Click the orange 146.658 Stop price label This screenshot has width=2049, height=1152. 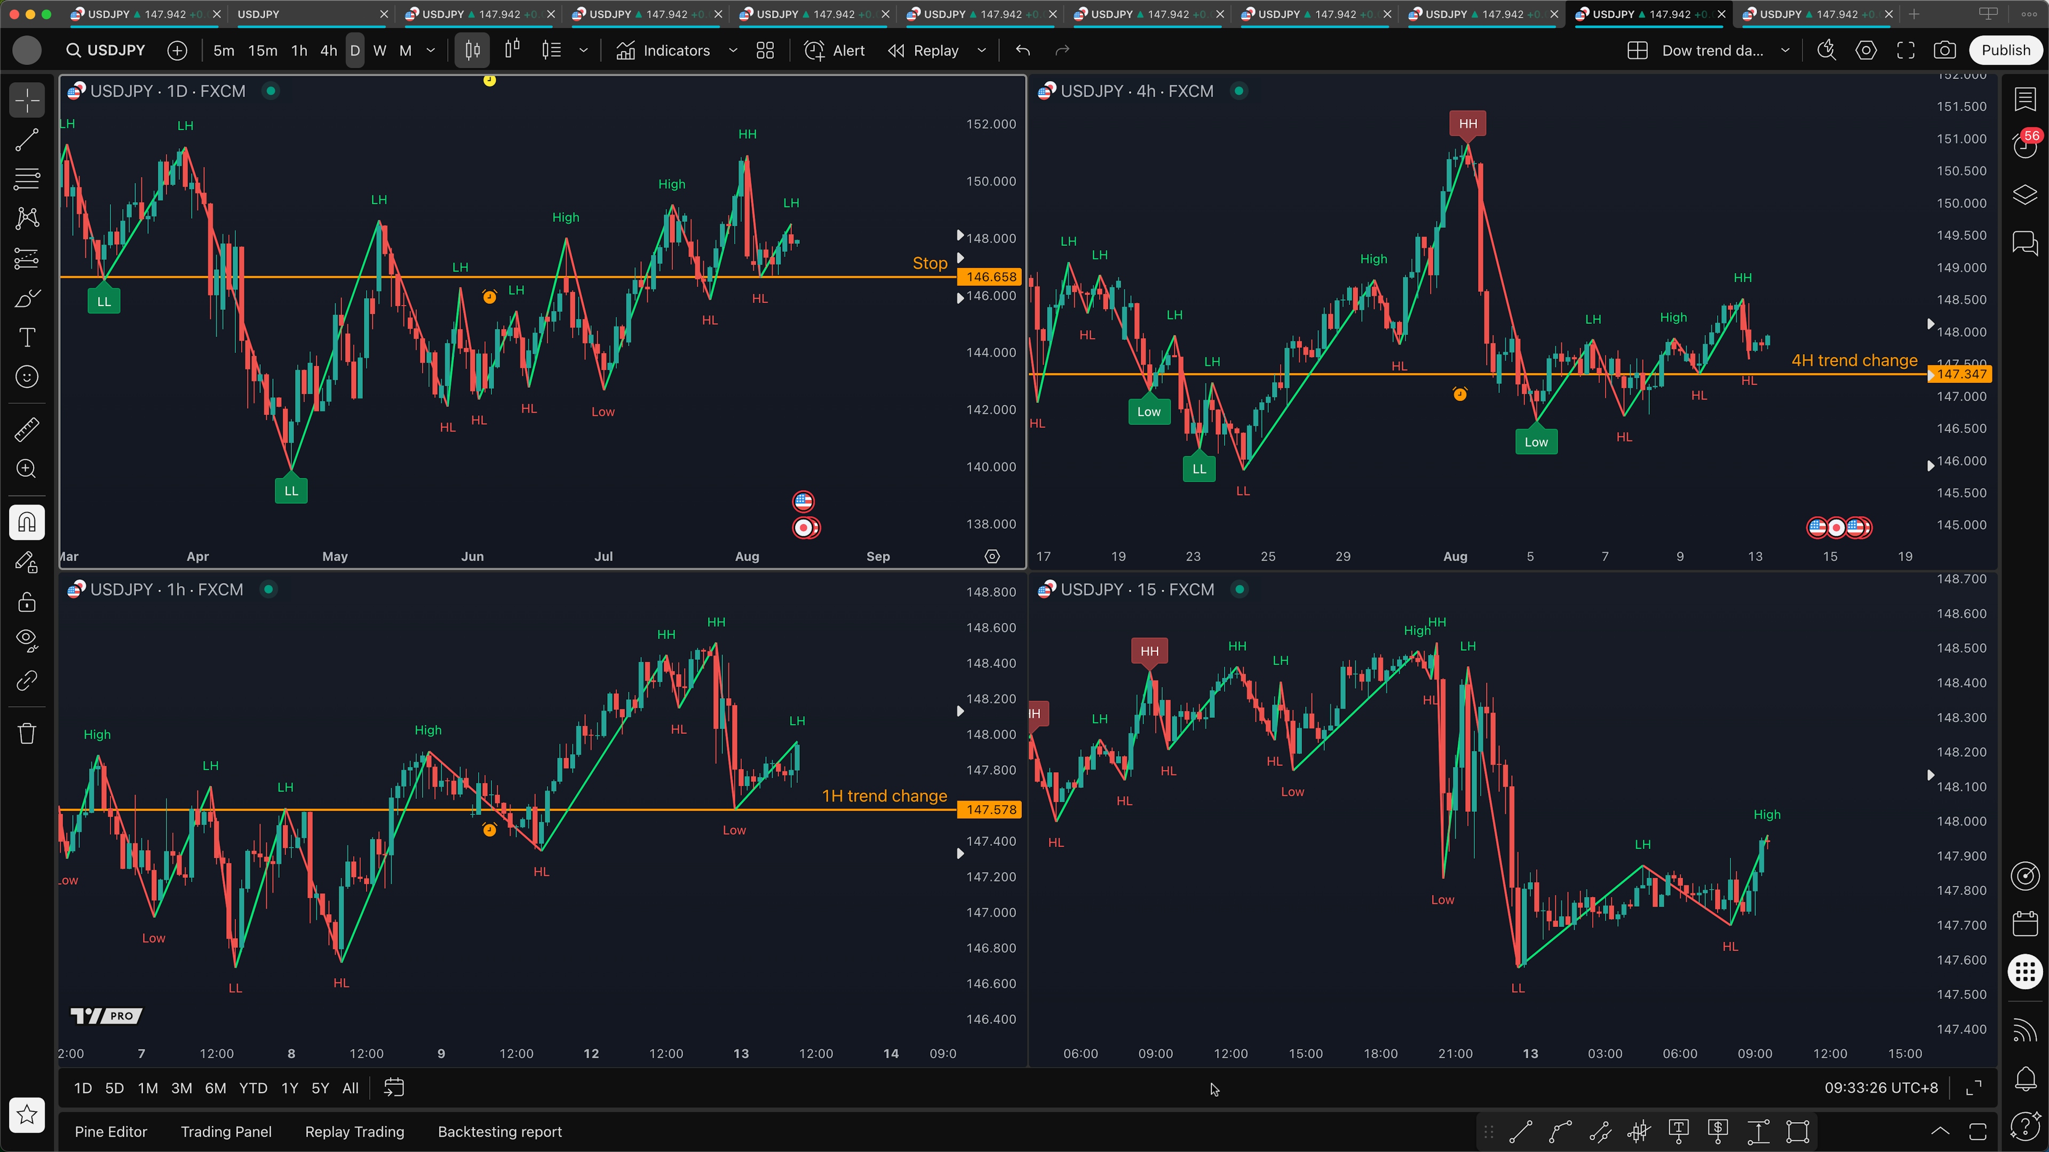point(990,277)
